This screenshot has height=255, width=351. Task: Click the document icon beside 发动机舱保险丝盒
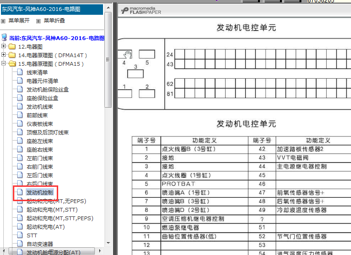(x=20, y=89)
